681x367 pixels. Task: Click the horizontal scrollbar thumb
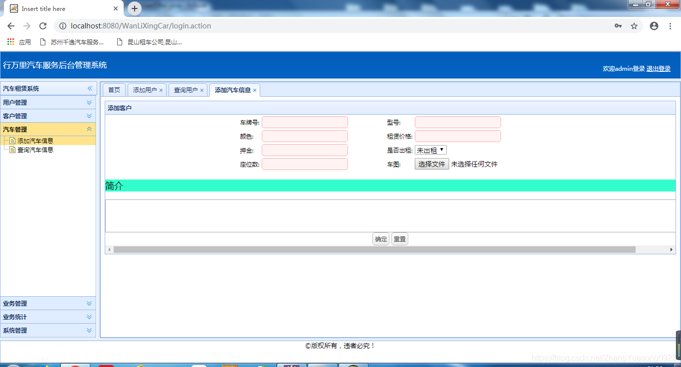pos(374,249)
